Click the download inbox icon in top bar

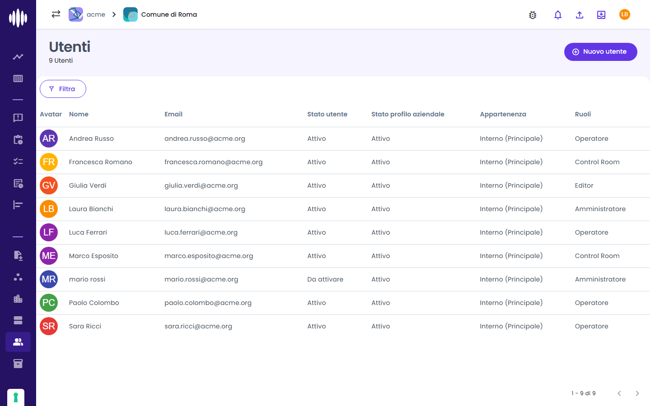[601, 15]
